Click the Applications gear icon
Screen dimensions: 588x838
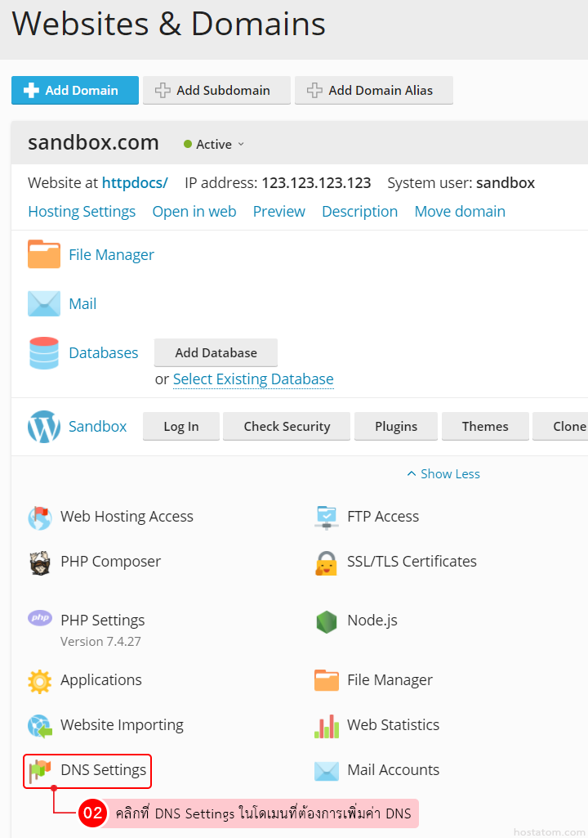point(40,680)
